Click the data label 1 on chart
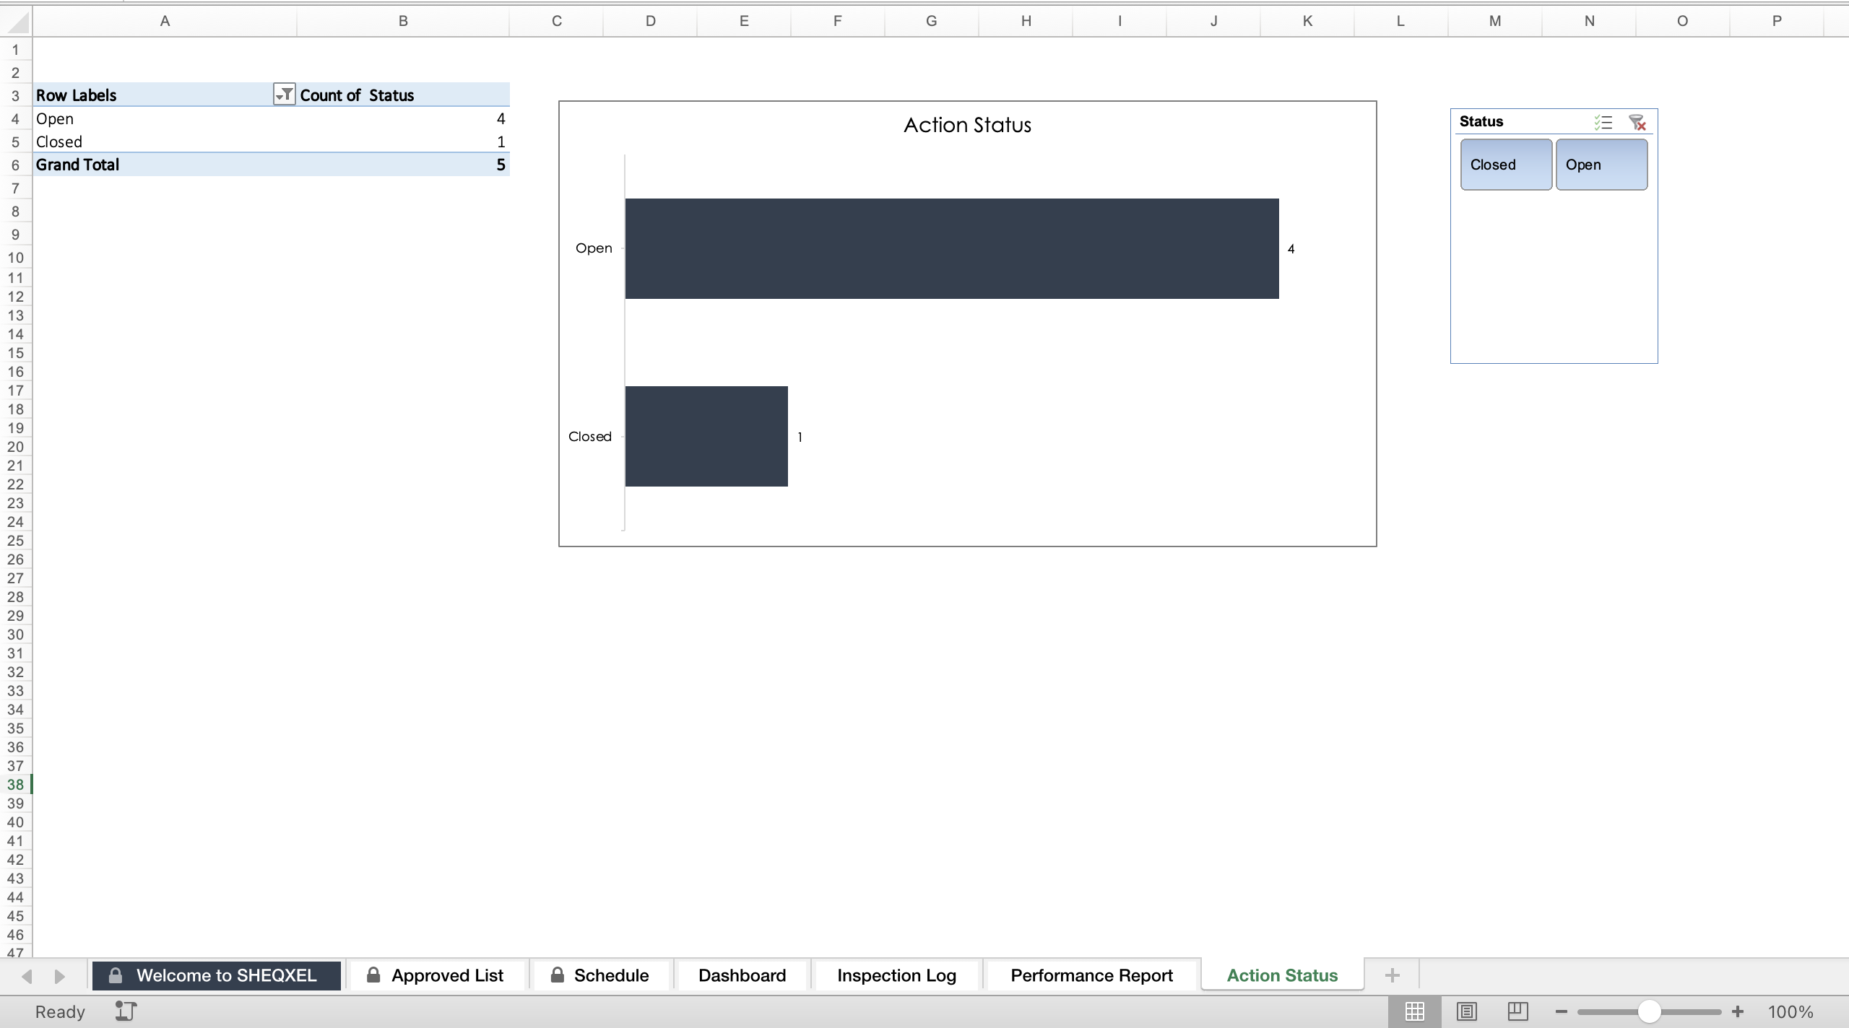Screen dimensions: 1849x1028 (x=800, y=437)
